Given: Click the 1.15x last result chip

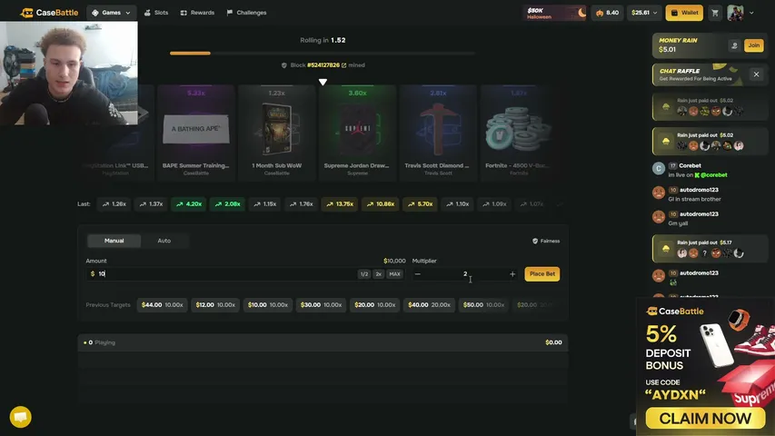Looking at the screenshot, I should (x=265, y=204).
